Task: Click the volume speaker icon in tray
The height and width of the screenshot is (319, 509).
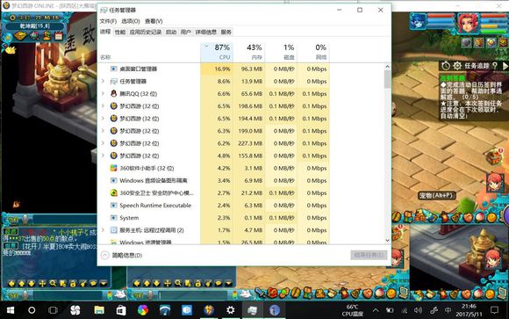Action: coord(418,310)
